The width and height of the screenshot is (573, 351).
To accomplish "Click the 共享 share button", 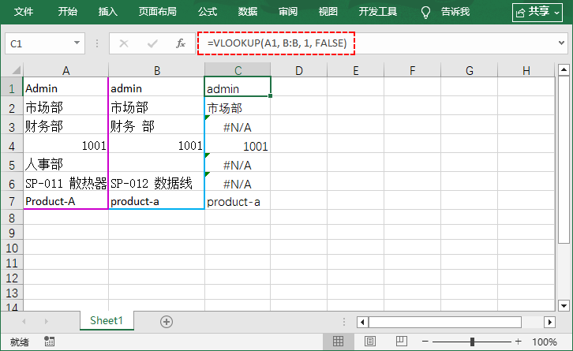I will (537, 13).
